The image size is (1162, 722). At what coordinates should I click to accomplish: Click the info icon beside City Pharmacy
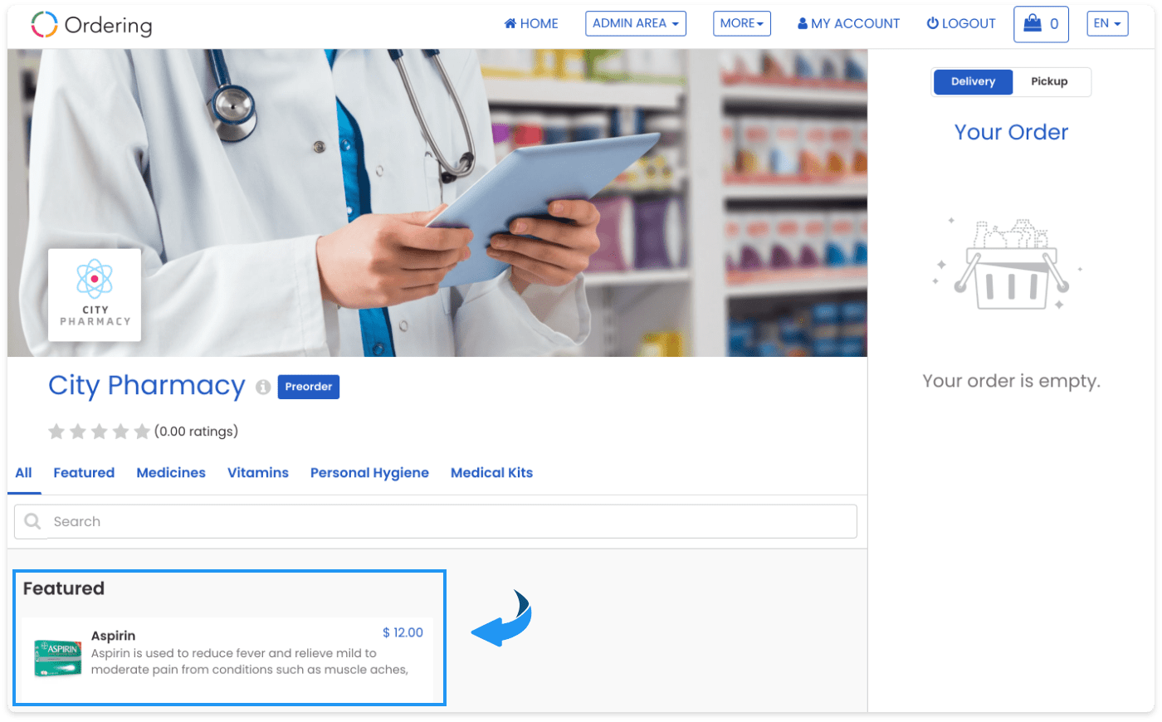263,388
